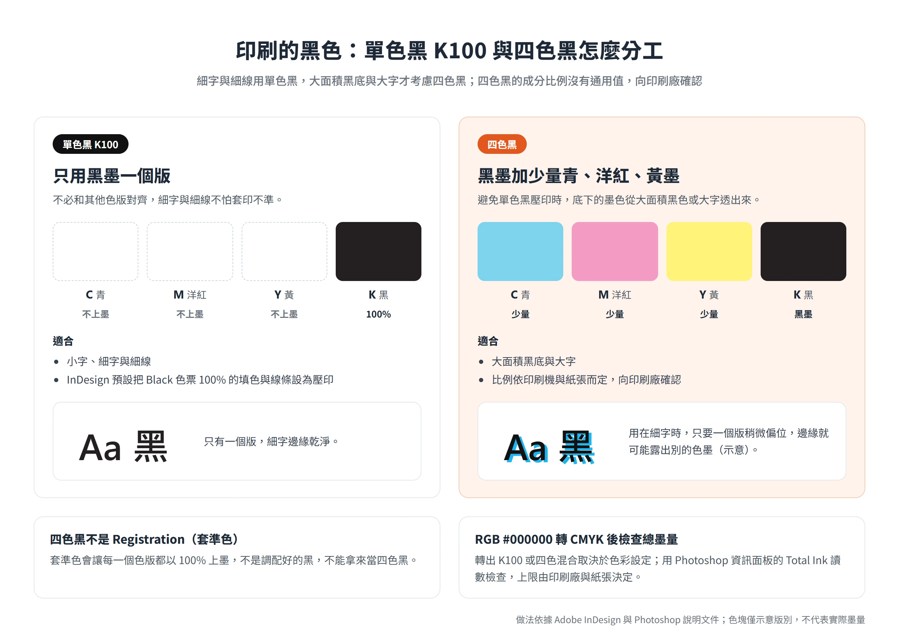Click the 套準色會讓每一個色版 description
Screen dimensions: 899x634
point(234,560)
